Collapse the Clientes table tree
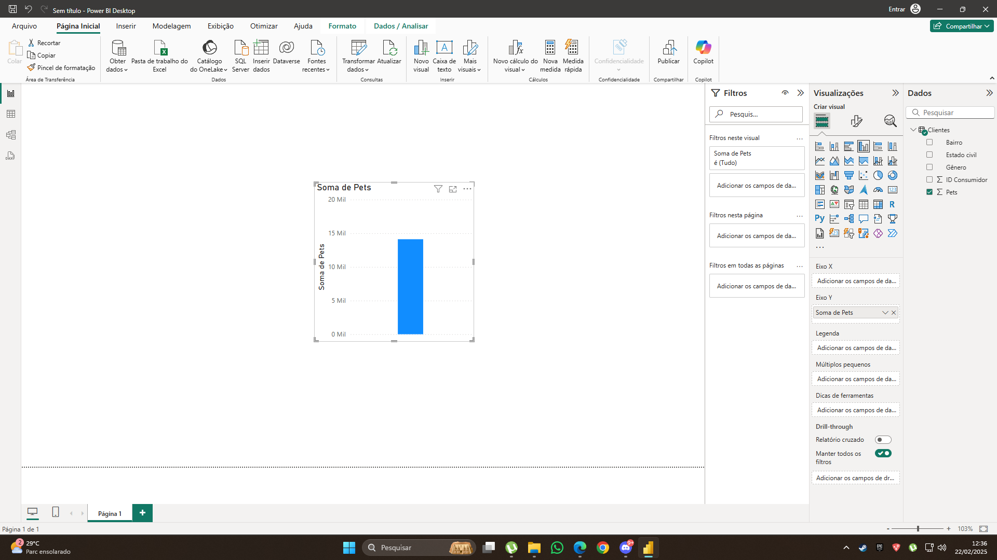The height and width of the screenshot is (560, 997). tap(913, 130)
